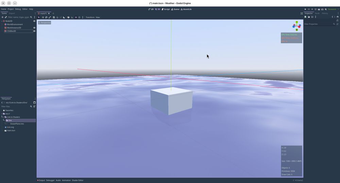Viewport: 340px width, 183px height.
Task: Open sun and environment settings dots
Action: [83, 17]
